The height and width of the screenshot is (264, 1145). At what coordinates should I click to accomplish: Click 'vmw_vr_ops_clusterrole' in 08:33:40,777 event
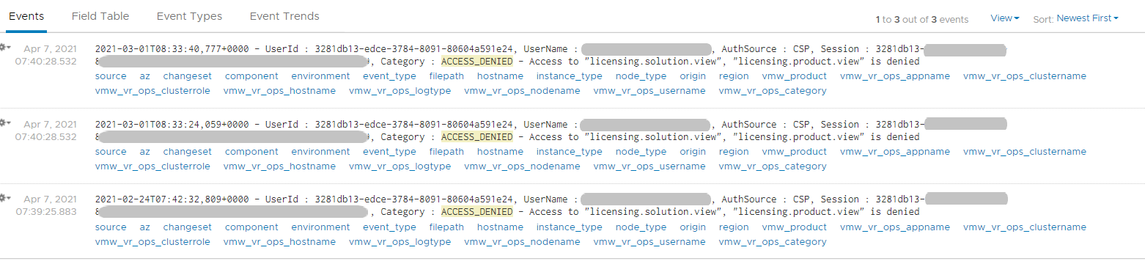pyautogui.click(x=152, y=91)
